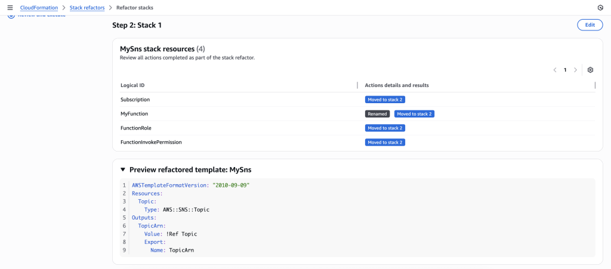Go to previous page of resources
The height and width of the screenshot is (269, 611).
(x=554, y=70)
